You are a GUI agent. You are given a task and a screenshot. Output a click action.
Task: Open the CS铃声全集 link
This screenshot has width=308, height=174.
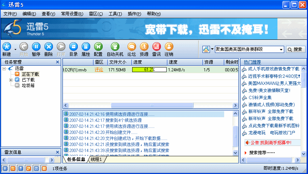click(260, 98)
